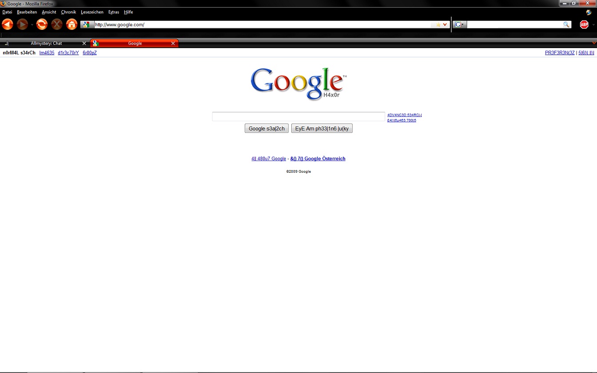The image size is (597, 373).
Task: Click the favicon on the Google tab
Action: [x=96, y=44]
